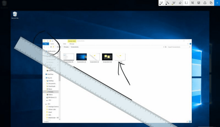This screenshot has height=127, width=220.
Task: Open the Share option in sketch toolbar
Action: (x=205, y=3)
